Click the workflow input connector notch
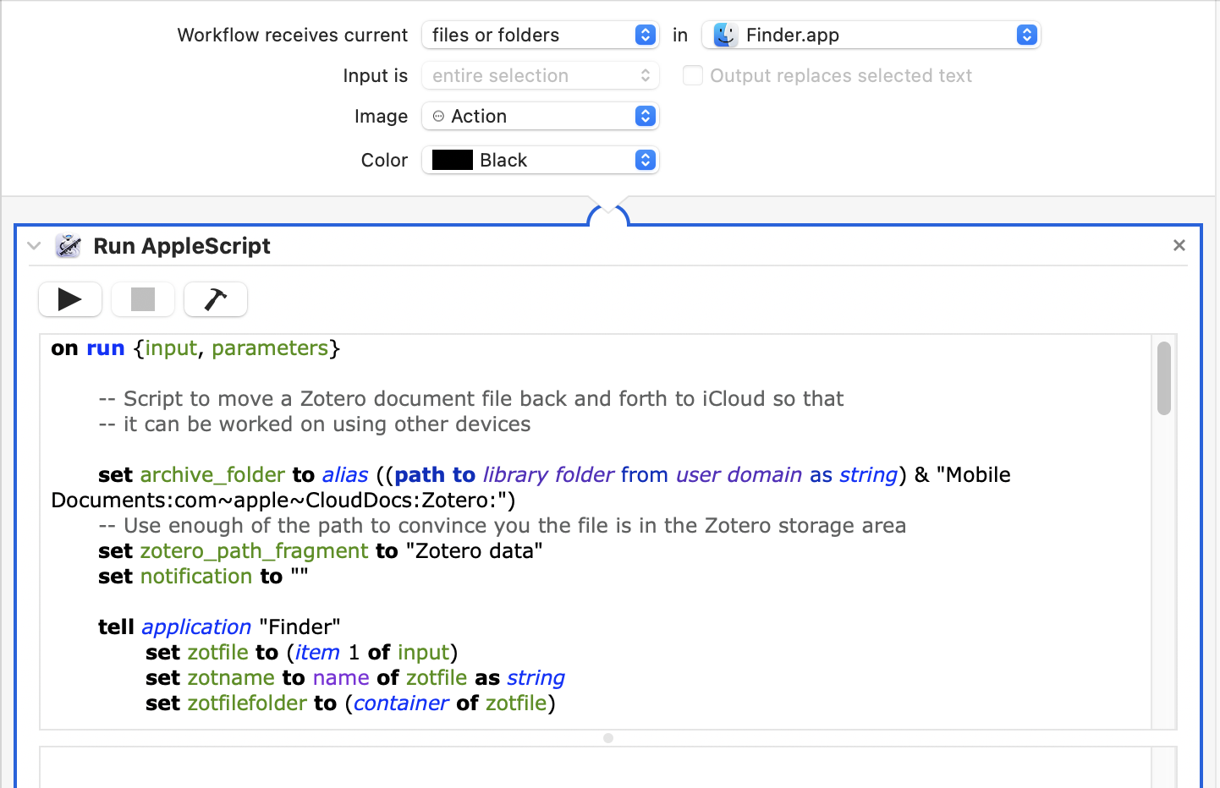Screen dimensions: 1220x788 (608, 211)
